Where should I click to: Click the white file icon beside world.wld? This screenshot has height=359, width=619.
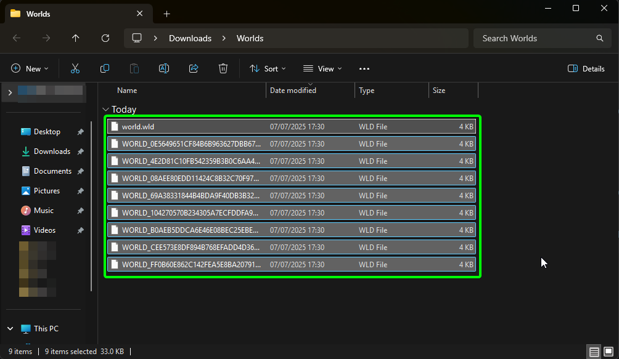pyautogui.click(x=115, y=126)
